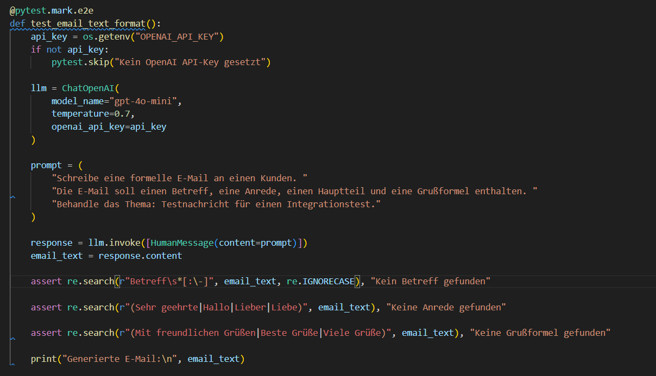Click the "Behandle das Thema" string line
The width and height of the screenshot is (656, 376).
(216, 204)
